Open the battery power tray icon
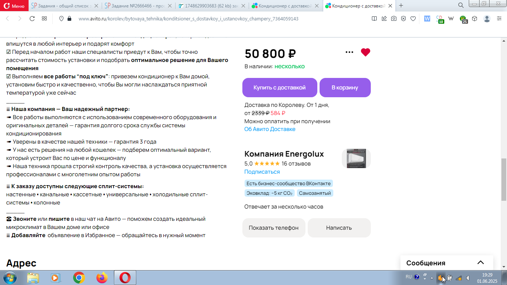Screen dimensions: 507x285 449,278
